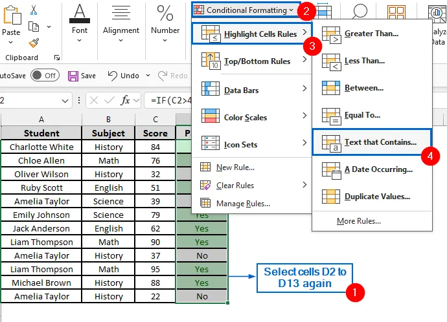Click the Insert Function fx icon
447x322 pixels.
coord(125,100)
